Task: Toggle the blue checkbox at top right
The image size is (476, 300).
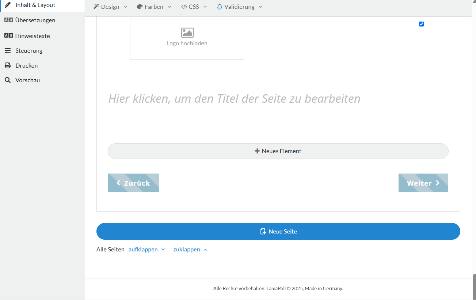Action: point(421,24)
